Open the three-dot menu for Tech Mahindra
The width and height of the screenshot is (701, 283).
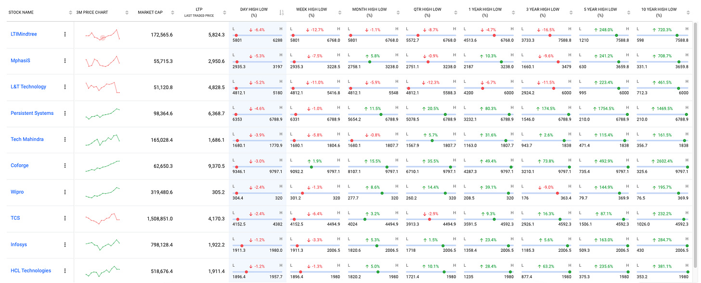tap(65, 139)
